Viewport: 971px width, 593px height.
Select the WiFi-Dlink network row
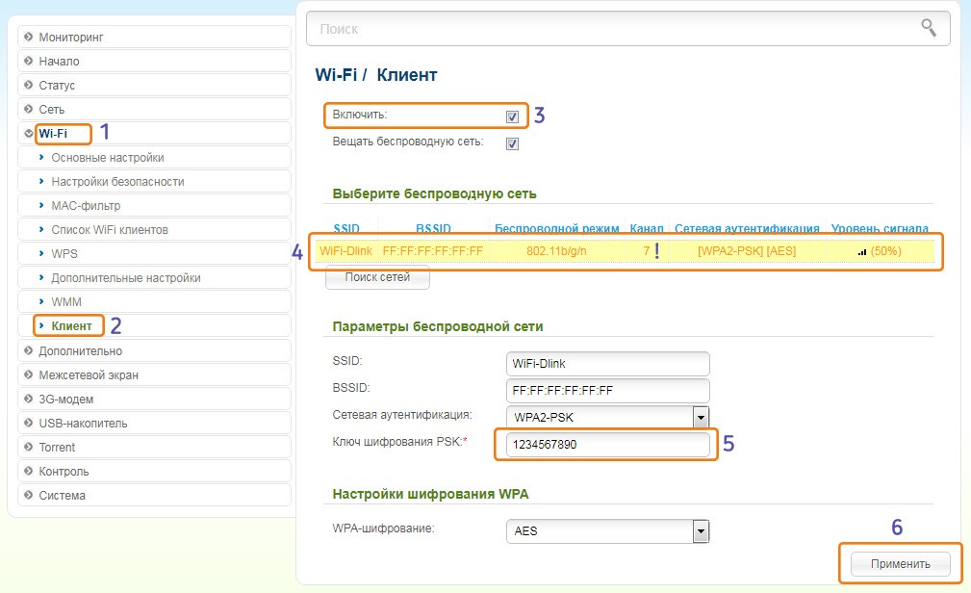pos(625,251)
